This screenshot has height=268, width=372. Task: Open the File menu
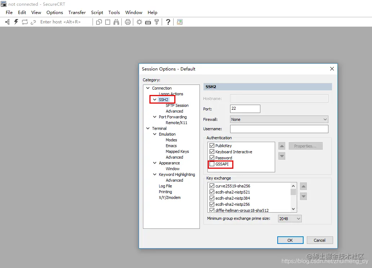click(x=9, y=12)
